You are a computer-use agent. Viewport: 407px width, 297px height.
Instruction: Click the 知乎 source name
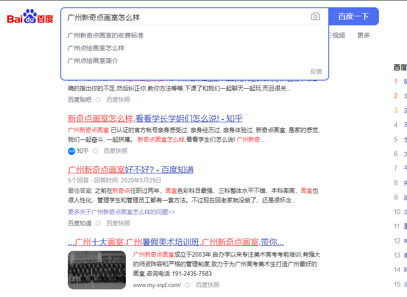tap(83, 151)
